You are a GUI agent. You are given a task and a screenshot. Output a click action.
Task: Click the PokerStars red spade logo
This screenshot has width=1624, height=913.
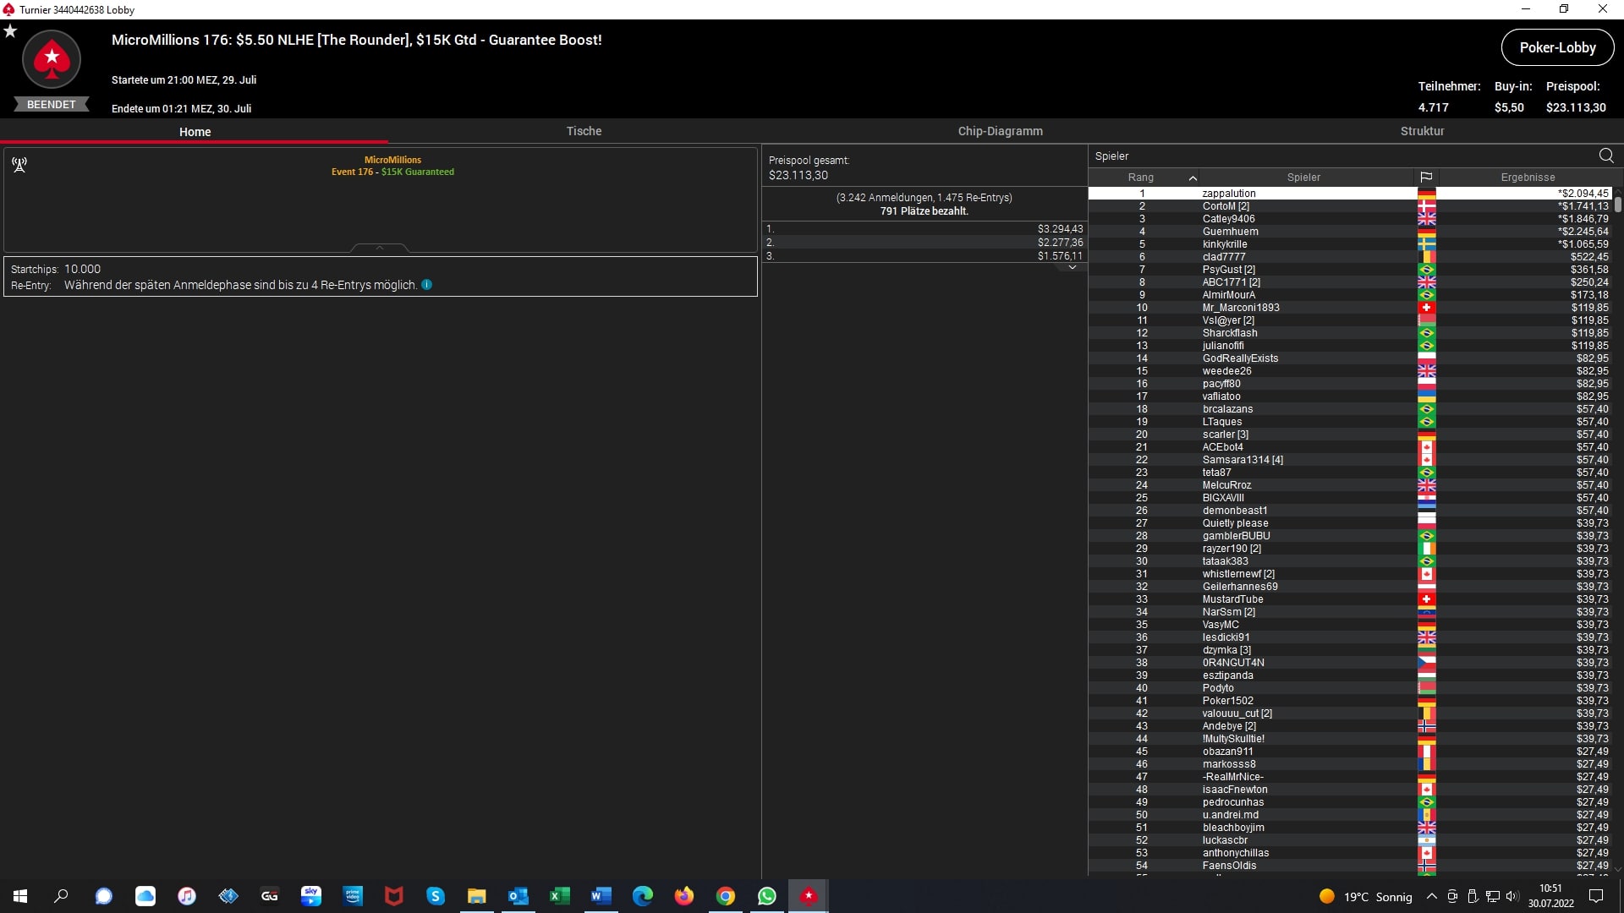(52, 59)
